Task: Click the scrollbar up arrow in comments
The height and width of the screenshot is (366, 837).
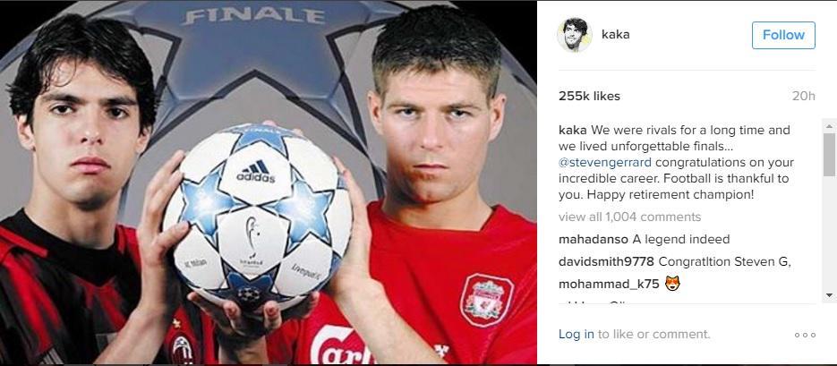Action: pyautogui.click(x=829, y=126)
